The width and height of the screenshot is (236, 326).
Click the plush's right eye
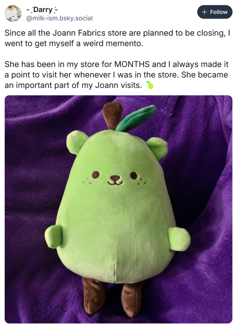coord(134,175)
